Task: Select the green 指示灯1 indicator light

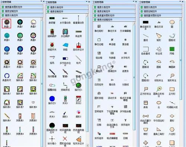Action: pos(78,87)
